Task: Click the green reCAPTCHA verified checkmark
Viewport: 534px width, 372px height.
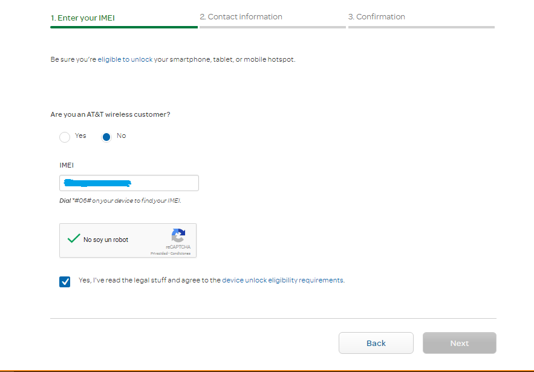Action: [74, 239]
